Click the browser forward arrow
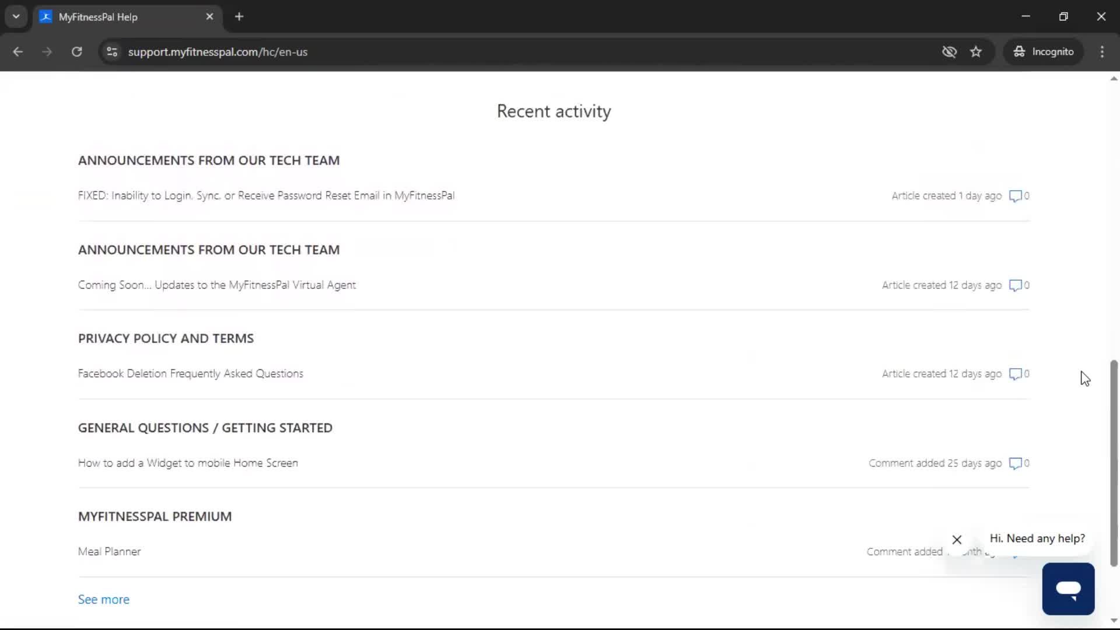The width and height of the screenshot is (1120, 630). (x=47, y=52)
